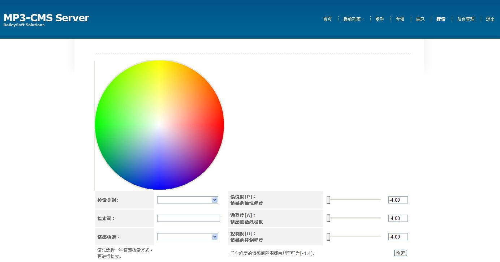Open the 检索类别 dropdown

[187, 200]
